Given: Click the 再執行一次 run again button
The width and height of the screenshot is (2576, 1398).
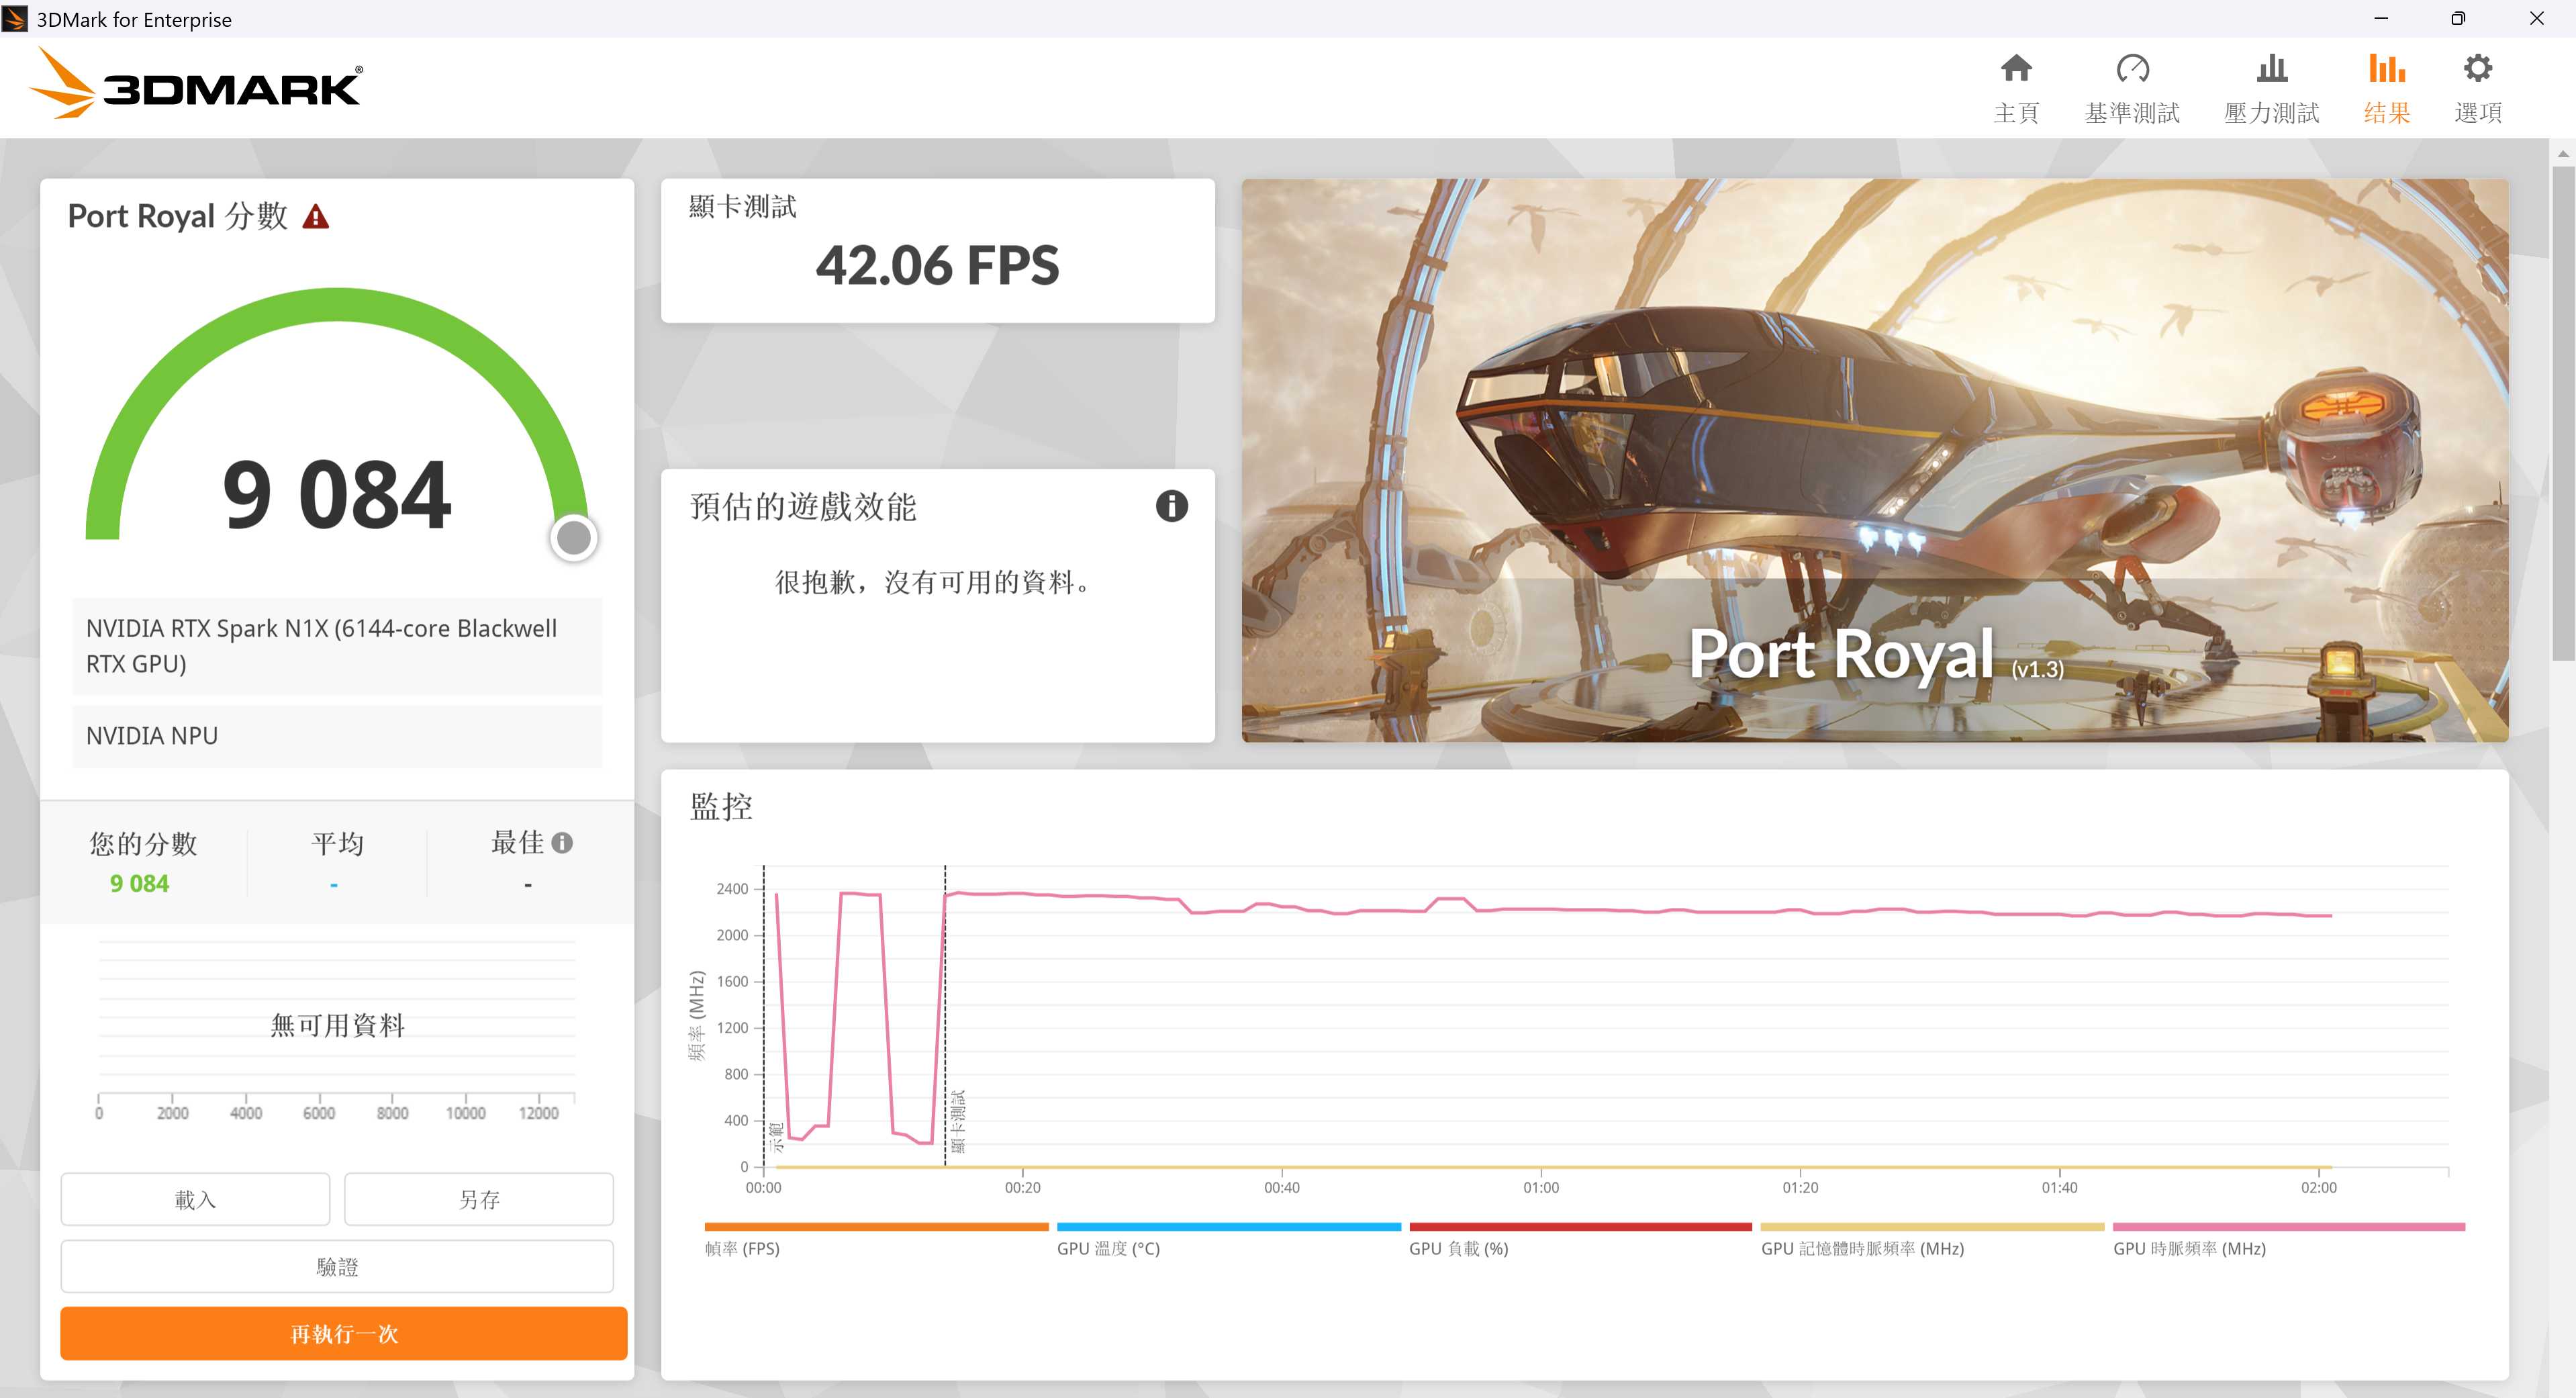Looking at the screenshot, I should [x=344, y=1333].
